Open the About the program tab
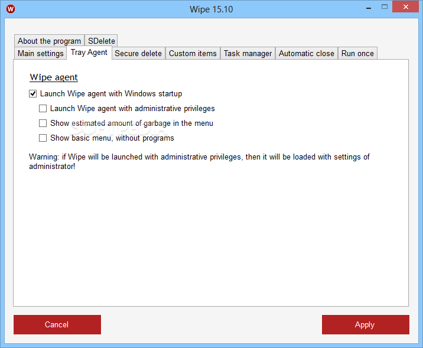The height and width of the screenshot is (348, 423). point(50,41)
